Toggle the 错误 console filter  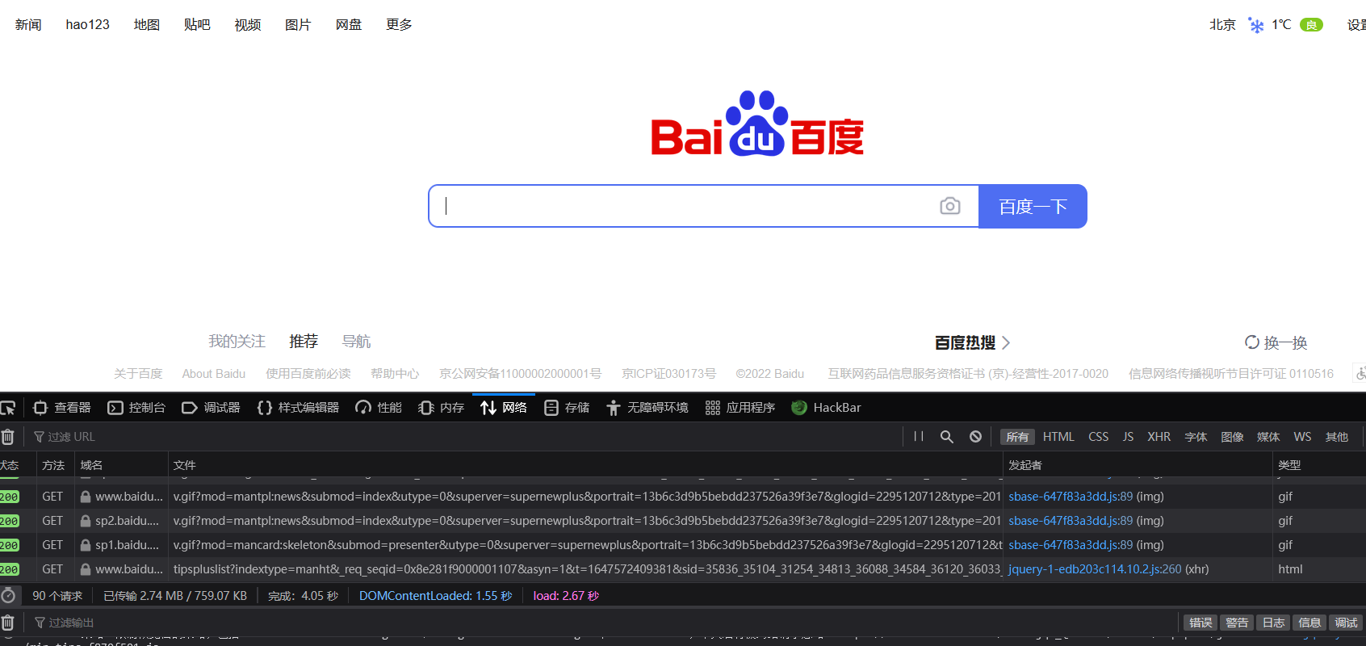click(x=1200, y=623)
